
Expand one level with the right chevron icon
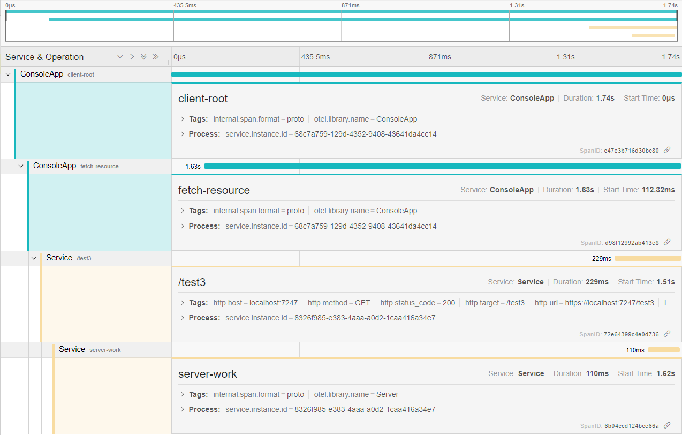coord(132,57)
